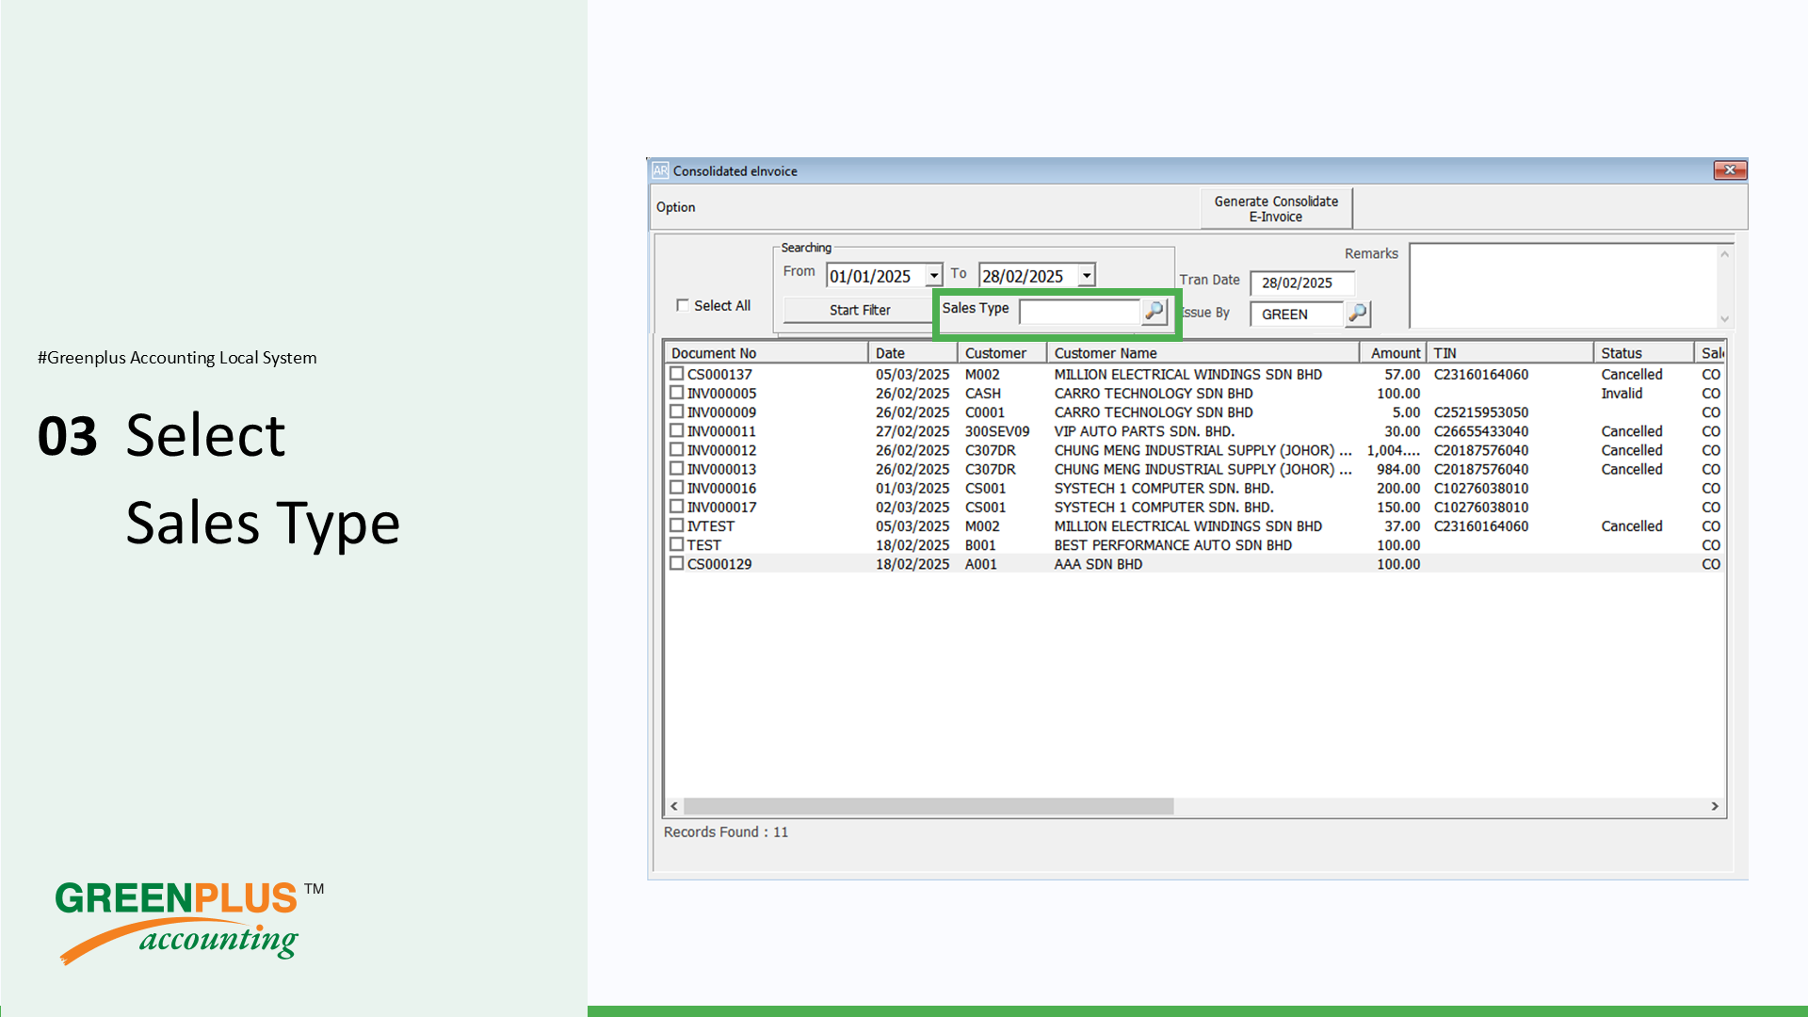Check the box for IVTEST
Screen dimensions: 1808x1017
click(676, 525)
